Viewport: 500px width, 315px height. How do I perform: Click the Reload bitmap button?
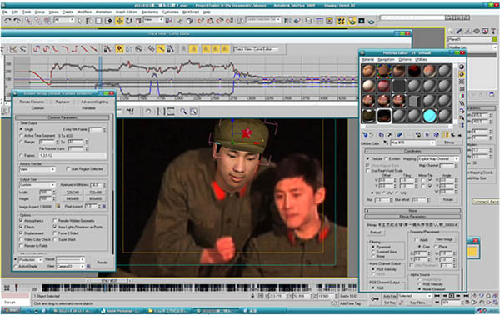376,232
